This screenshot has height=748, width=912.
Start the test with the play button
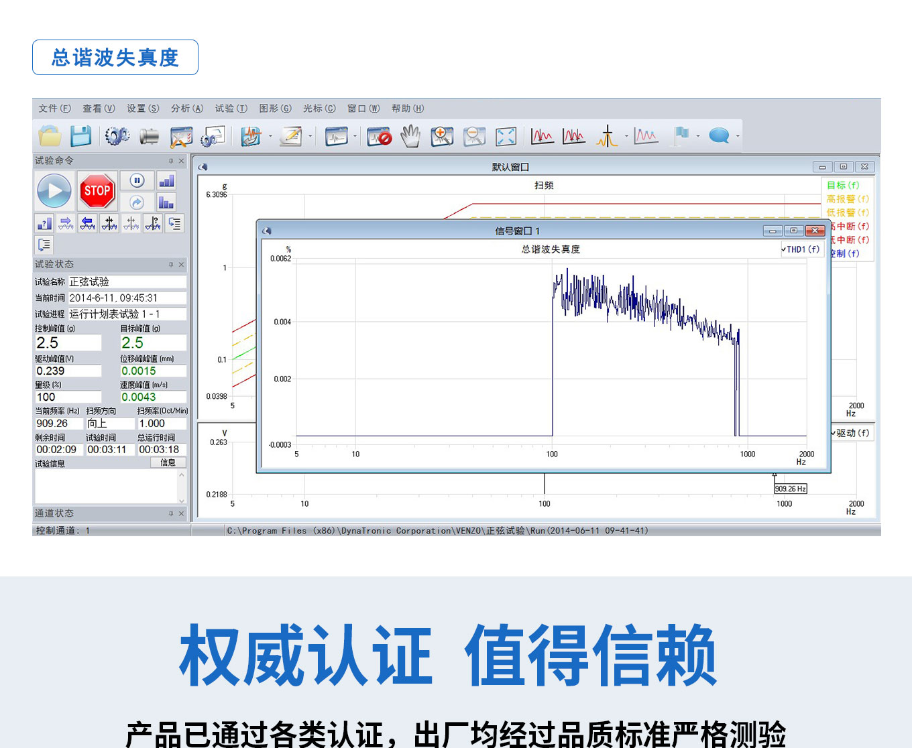point(54,191)
